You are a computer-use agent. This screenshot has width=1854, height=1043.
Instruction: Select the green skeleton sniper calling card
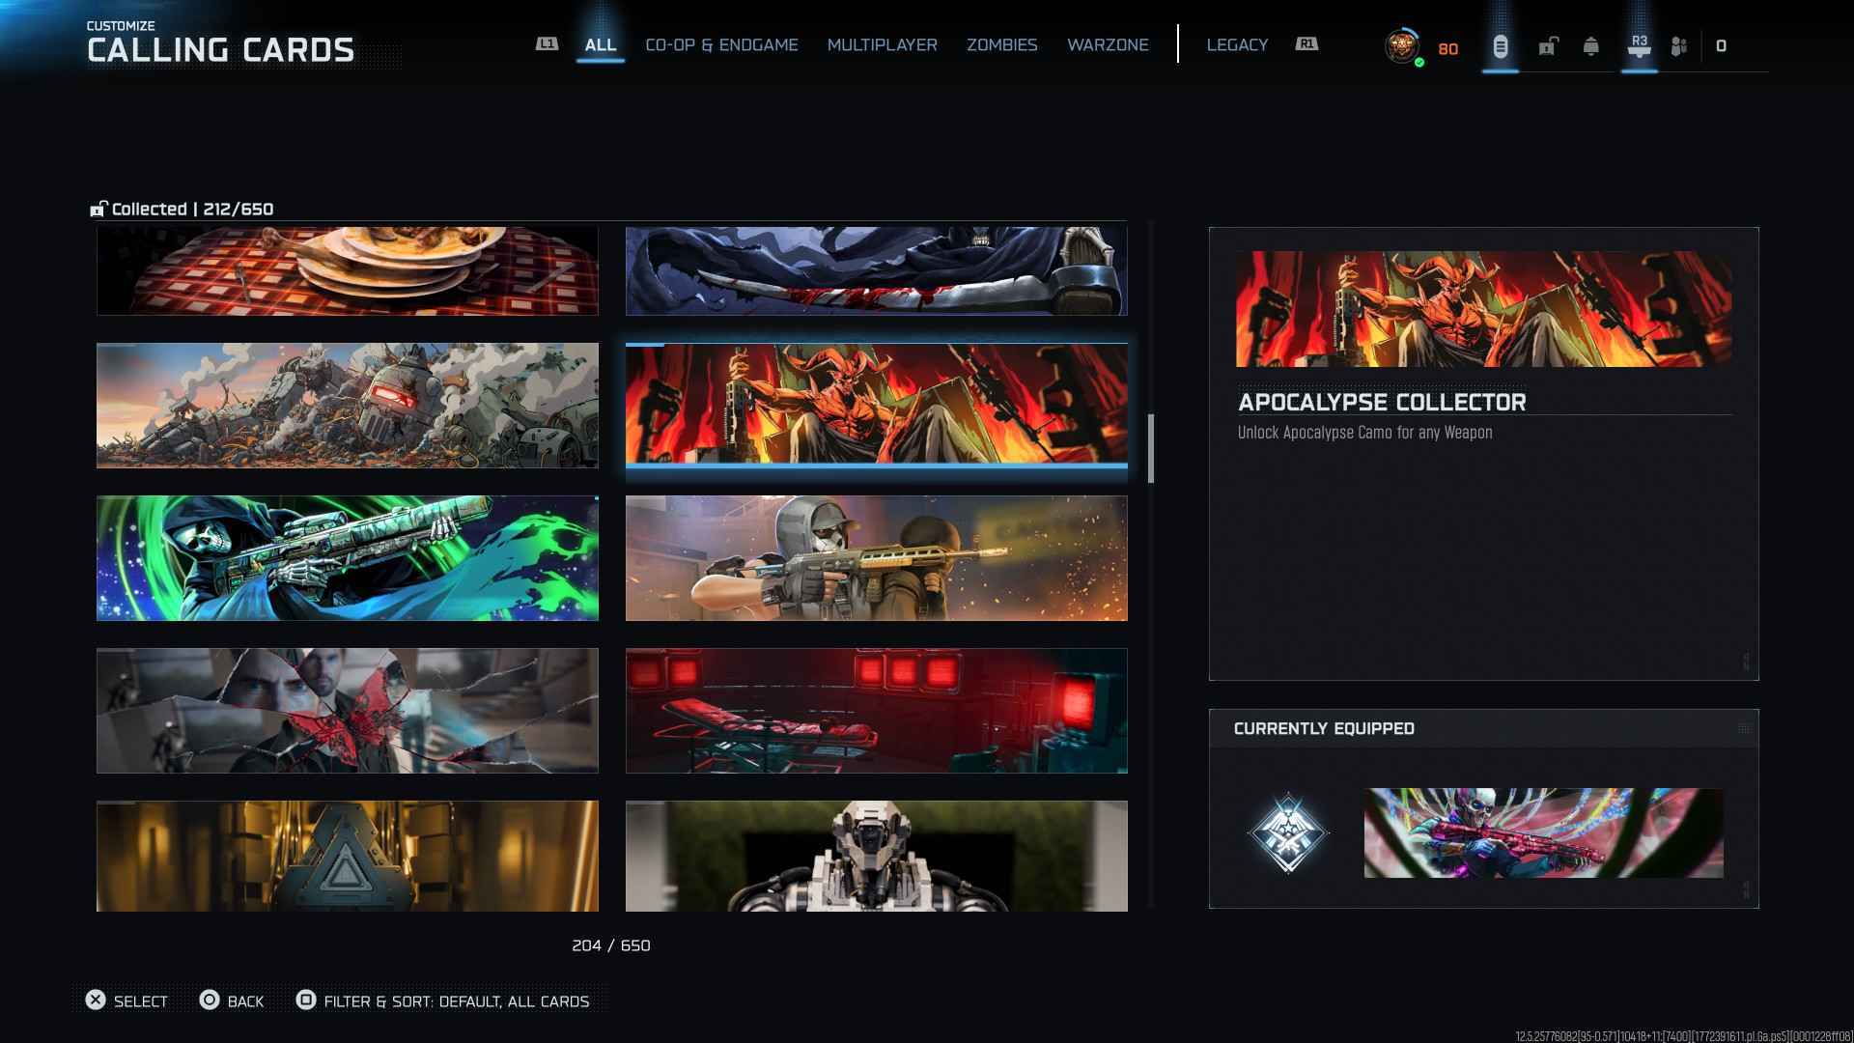pos(348,558)
